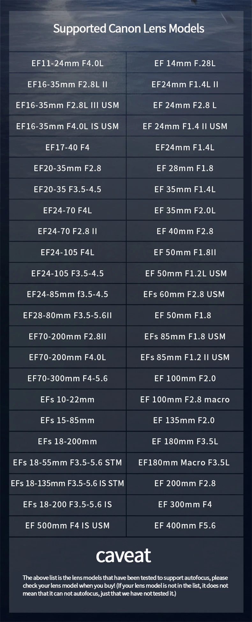
Task: Click the EF24-70 F4L cell
Action: click(x=68, y=210)
